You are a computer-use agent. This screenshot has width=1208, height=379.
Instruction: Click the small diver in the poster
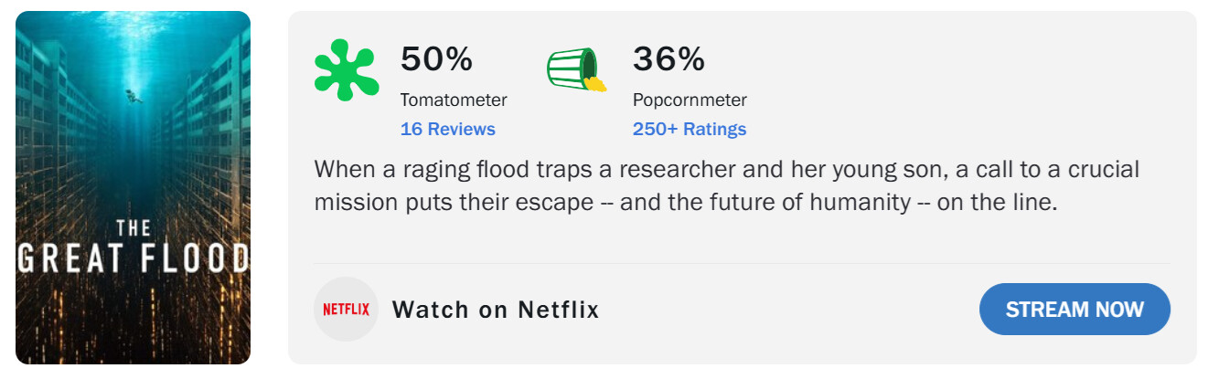pyautogui.click(x=134, y=95)
